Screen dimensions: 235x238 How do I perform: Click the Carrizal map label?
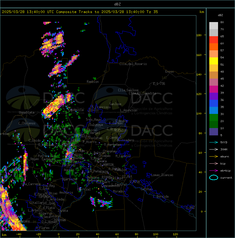(x=84, y=189)
